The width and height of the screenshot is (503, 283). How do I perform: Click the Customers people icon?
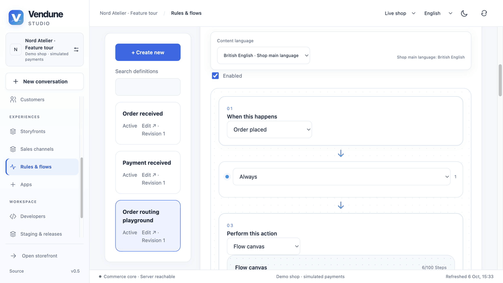13,99
